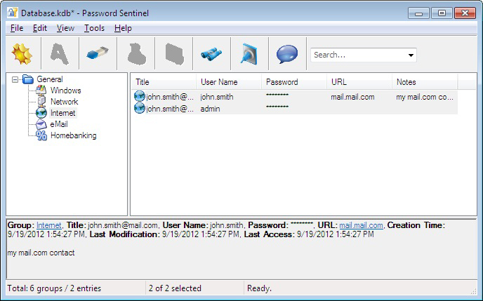The height and width of the screenshot is (301, 483).
Task: Click the 'Ready.' status text
Action: coord(259,288)
